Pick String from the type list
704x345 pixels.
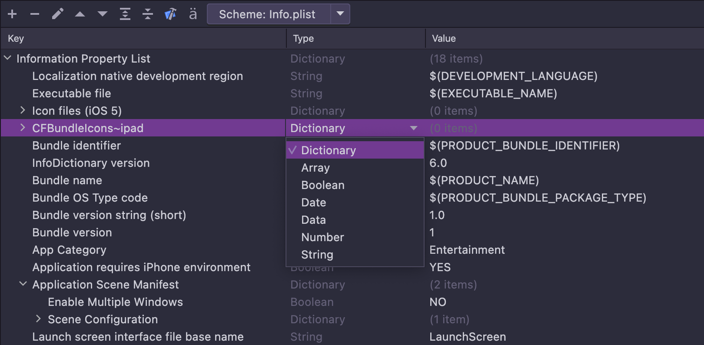317,255
